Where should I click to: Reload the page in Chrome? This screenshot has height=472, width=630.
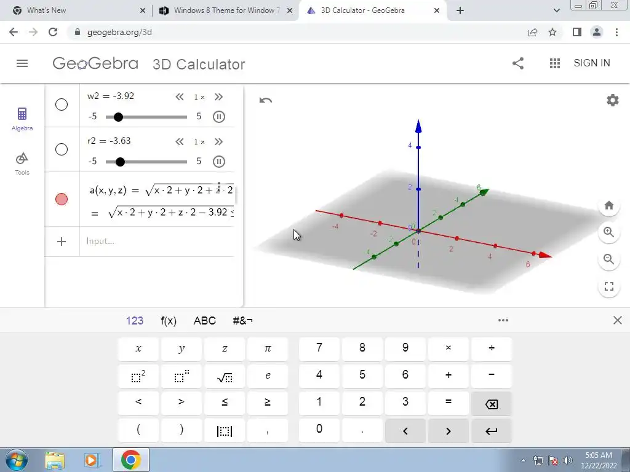click(x=53, y=32)
